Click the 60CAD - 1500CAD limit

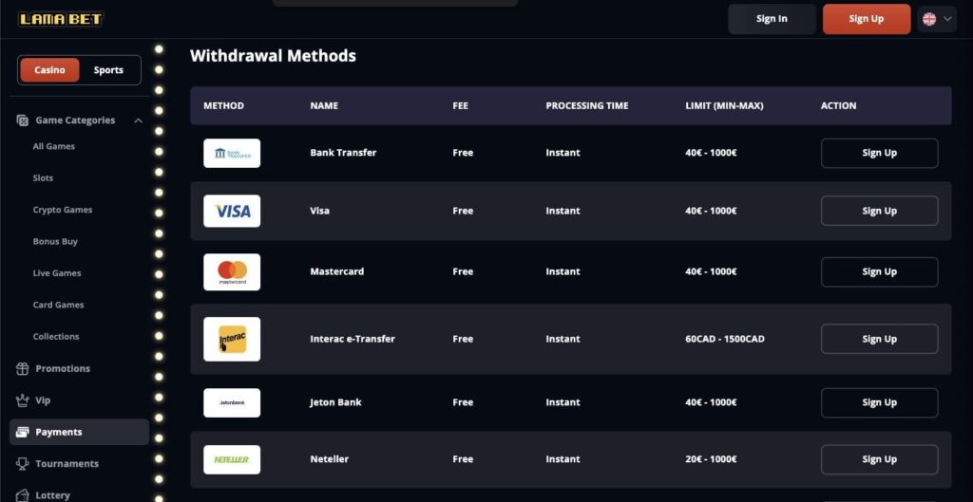(x=725, y=339)
